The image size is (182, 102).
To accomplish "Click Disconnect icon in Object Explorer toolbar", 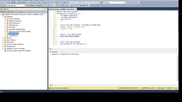I will pos(11,12).
